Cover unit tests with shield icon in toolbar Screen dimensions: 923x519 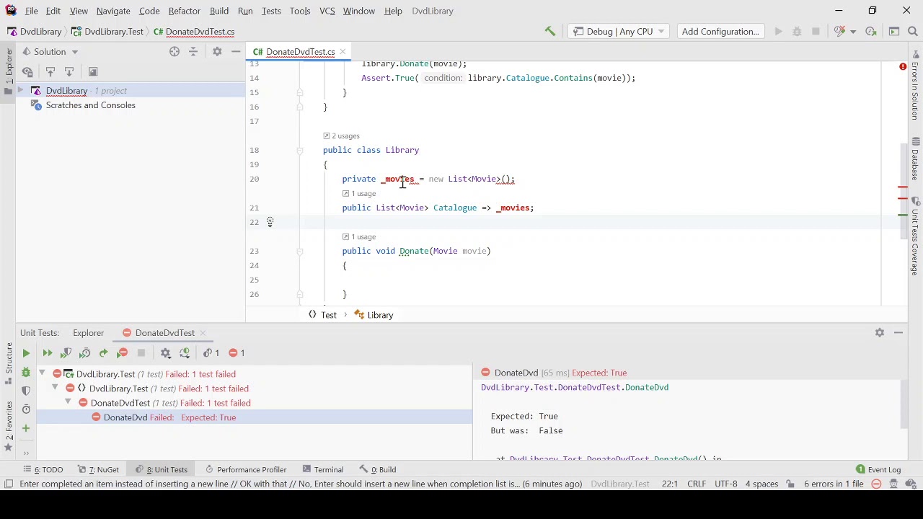(x=66, y=352)
